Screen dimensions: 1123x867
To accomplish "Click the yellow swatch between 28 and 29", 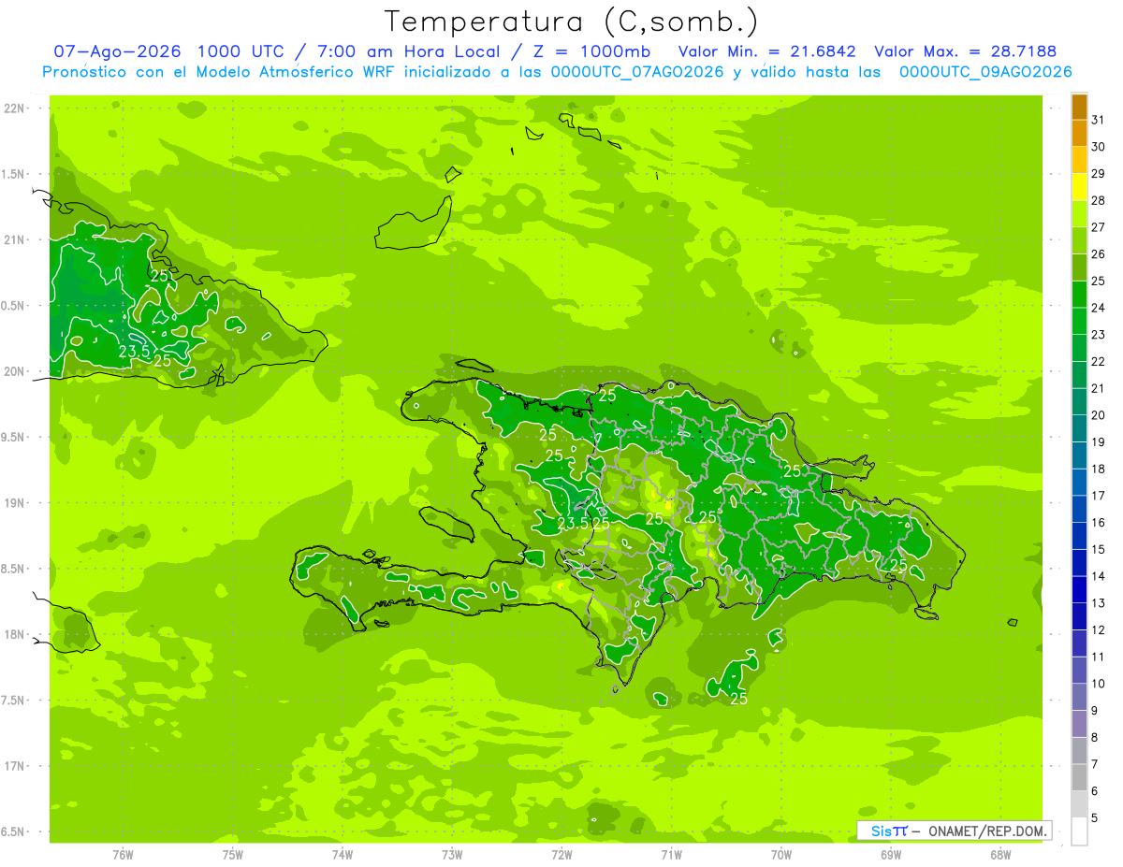I will tap(1079, 187).
